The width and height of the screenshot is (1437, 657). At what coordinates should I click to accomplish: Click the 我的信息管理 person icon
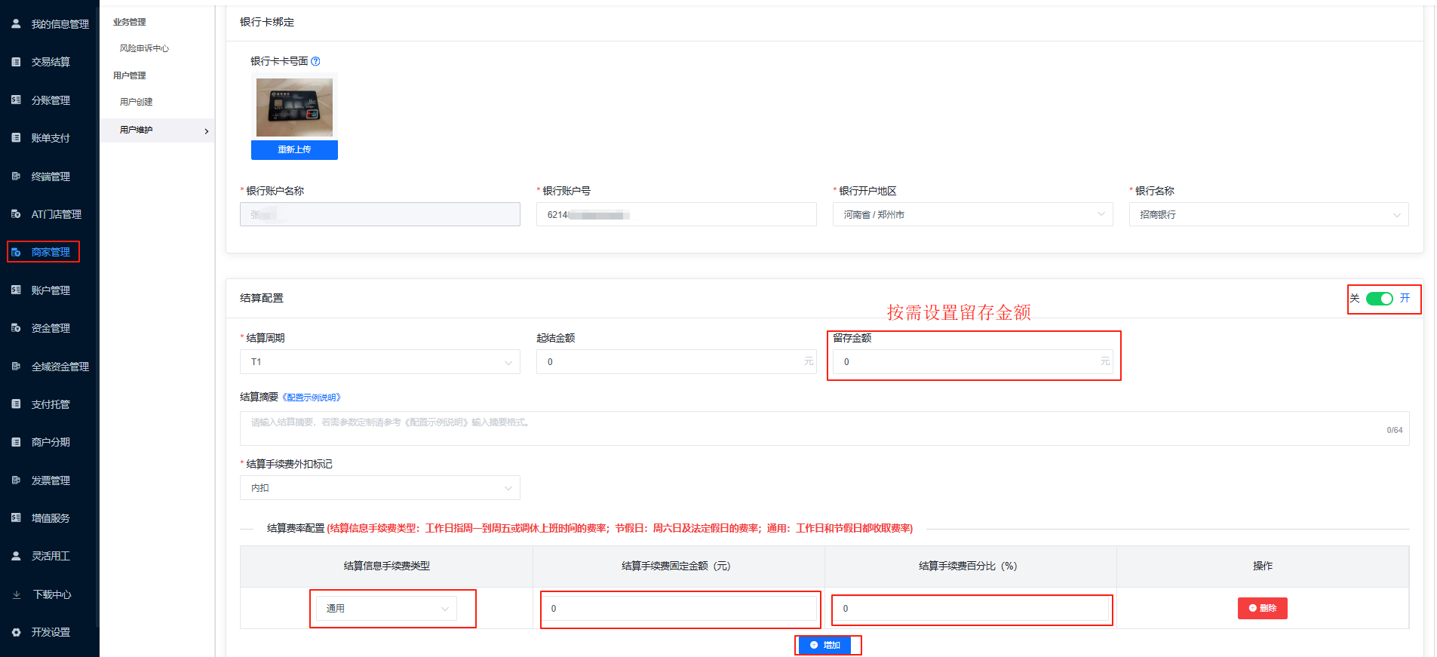[x=16, y=24]
